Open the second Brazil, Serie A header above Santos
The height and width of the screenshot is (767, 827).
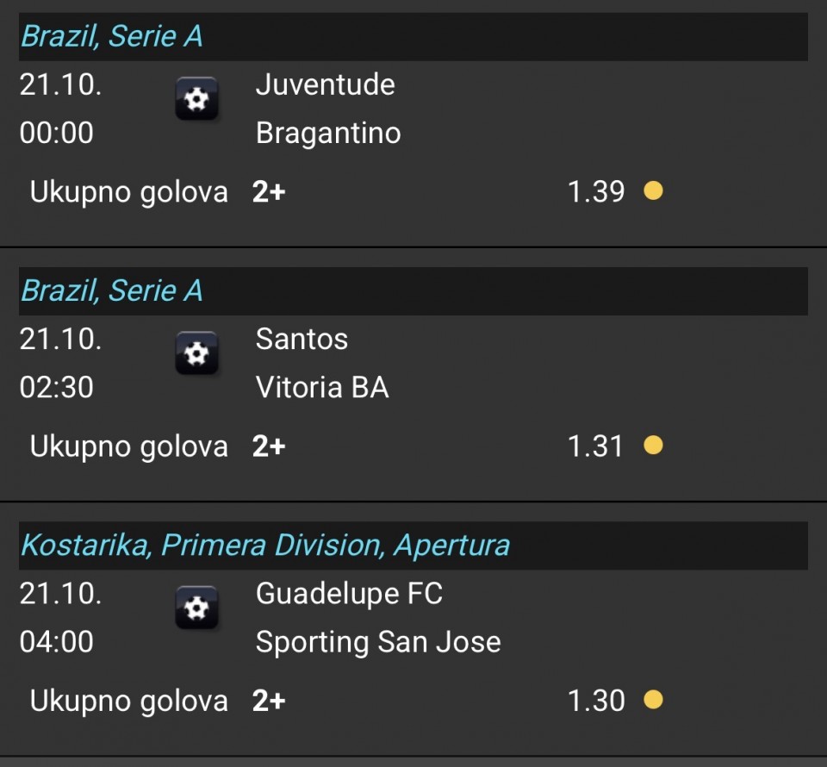tap(112, 290)
